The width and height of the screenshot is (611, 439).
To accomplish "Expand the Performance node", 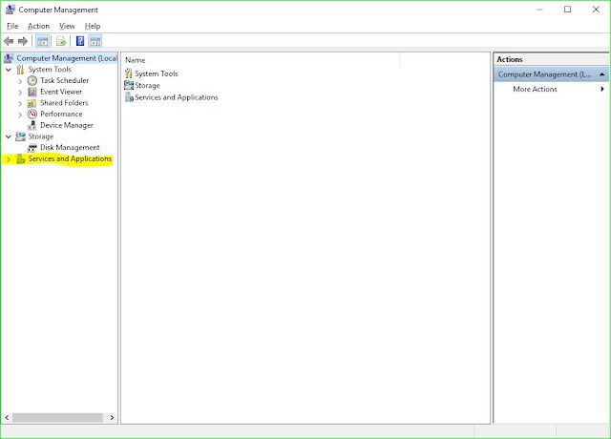I will tap(20, 115).
